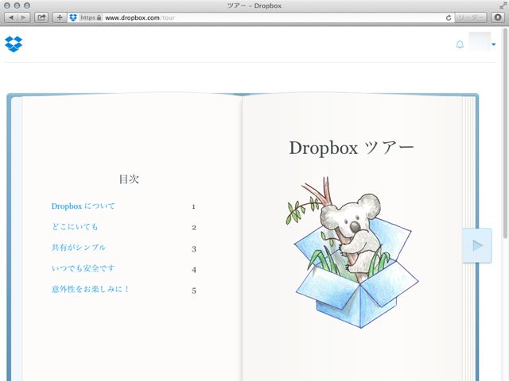Zoom the Safari window with the zoom button
The width and height of the screenshot is (509, 381).
27,6
